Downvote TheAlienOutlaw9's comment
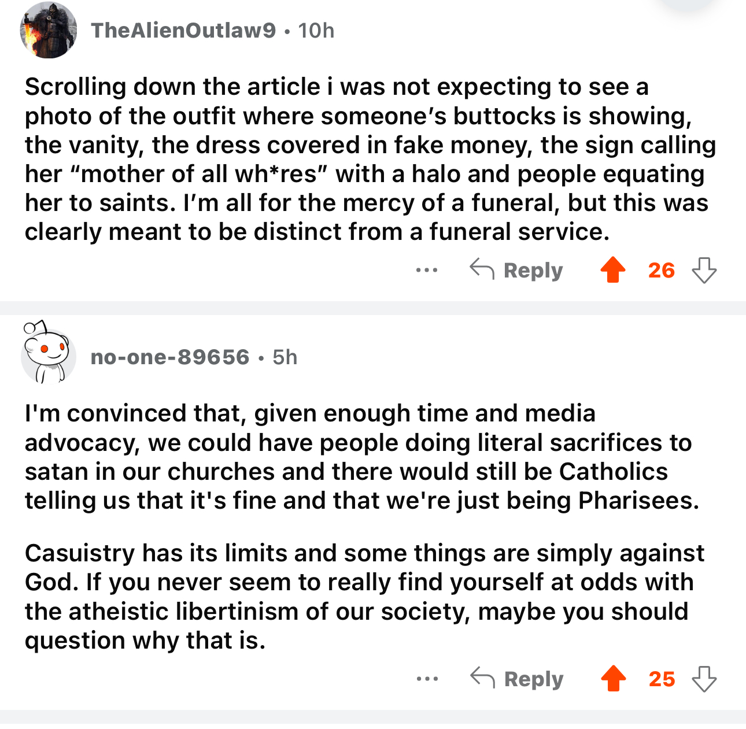The width and height of the screenshot is (746, 729). point(704,270)
